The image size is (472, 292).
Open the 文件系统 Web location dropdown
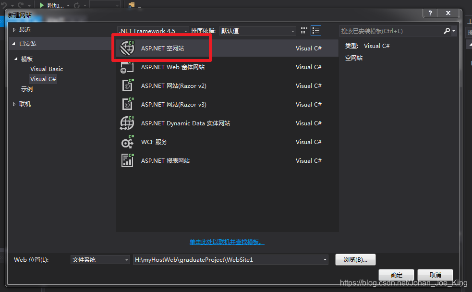coord(100,259)
